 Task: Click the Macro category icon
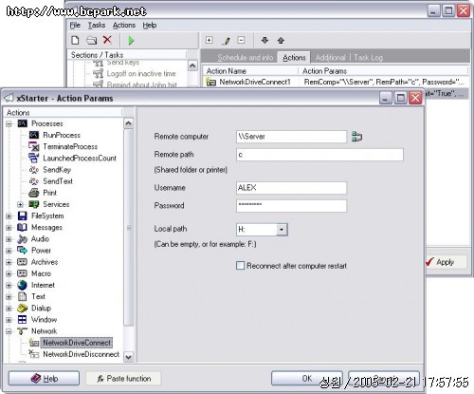tap(22, 273)
